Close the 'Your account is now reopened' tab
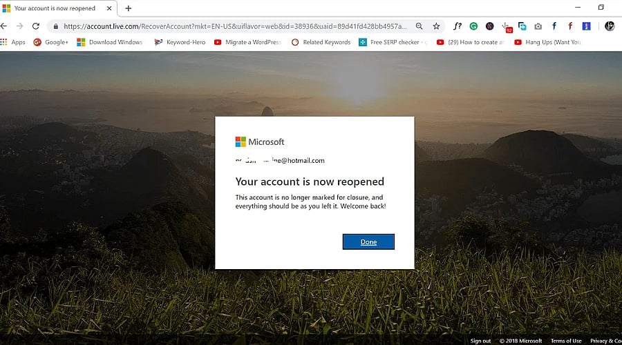622x345 pixels. click(109, 8)
